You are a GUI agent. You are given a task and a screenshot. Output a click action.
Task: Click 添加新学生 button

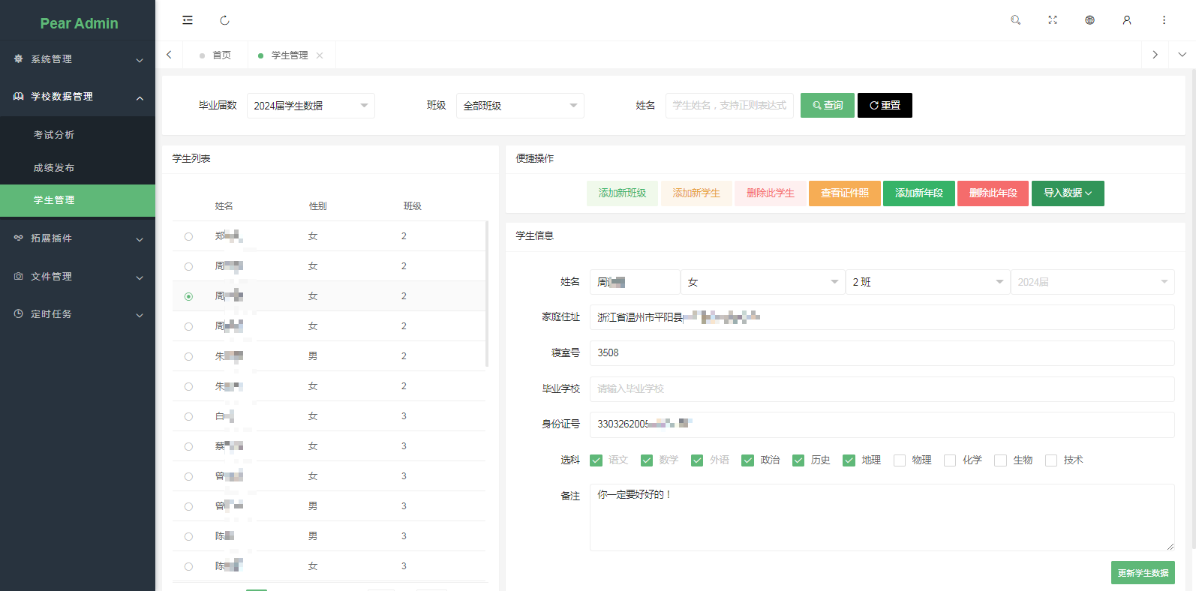696,193
